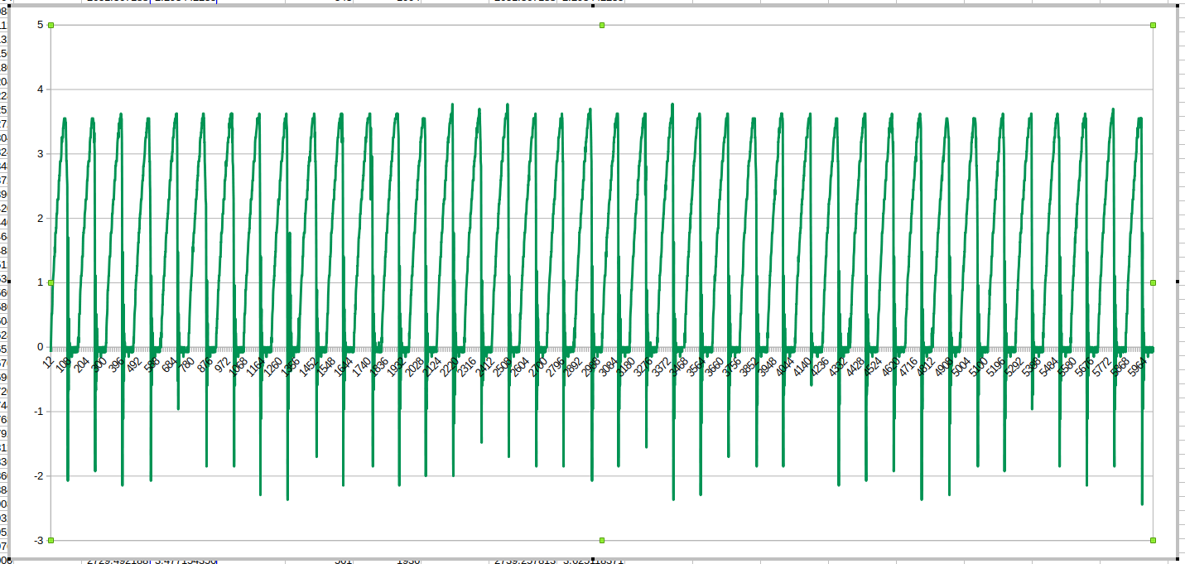Select the bottom-left green resize handle
Screen dimensions: 1185x564
(x=51, y=540)
